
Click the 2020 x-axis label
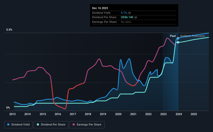pyautogui.click(x=118, y=114)
